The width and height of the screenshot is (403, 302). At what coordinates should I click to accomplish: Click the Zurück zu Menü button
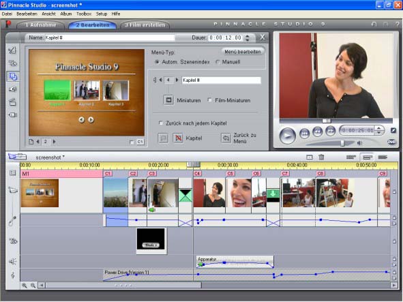pyautogui.click(x=226, y=138)
